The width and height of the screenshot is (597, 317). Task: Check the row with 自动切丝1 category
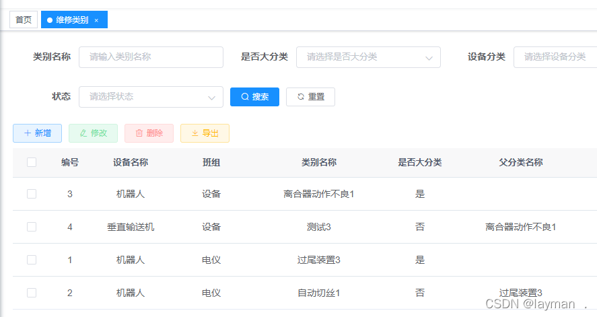tap(32, 293)
